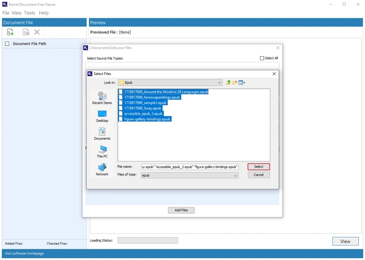The width and height of the screenshot is (365, 260).
Task: Click file icon of figure-gallery-bindings.epub
Action: point(120,119)
